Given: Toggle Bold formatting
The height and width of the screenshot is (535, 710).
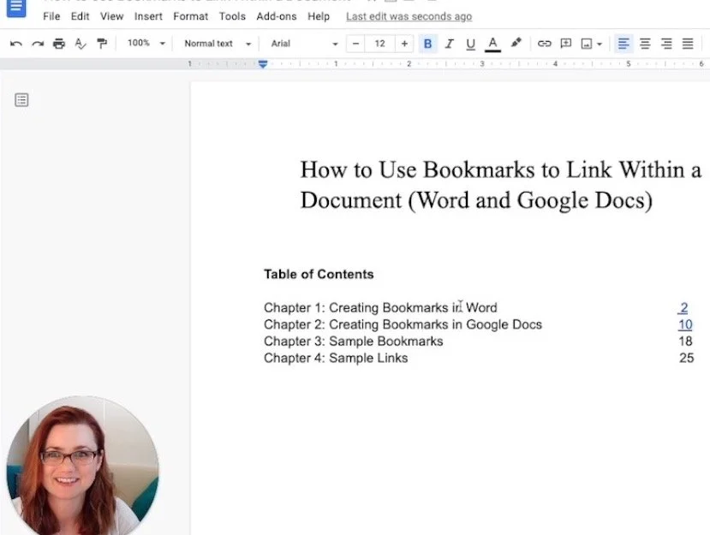Looking at the screenshot, I should [427, 44].
